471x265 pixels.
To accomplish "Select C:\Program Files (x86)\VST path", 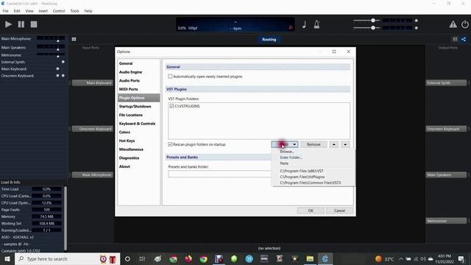I will coord(302,171).
